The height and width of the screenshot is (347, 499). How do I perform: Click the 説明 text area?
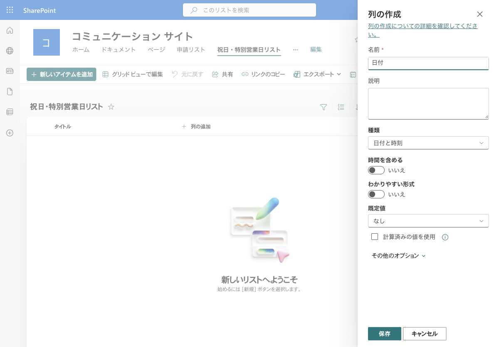click(428, 104)
